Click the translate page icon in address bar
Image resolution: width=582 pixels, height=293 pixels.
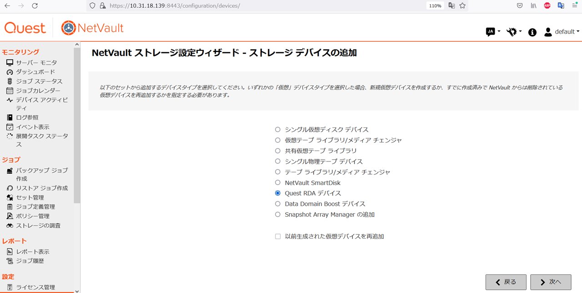(452, 6)
